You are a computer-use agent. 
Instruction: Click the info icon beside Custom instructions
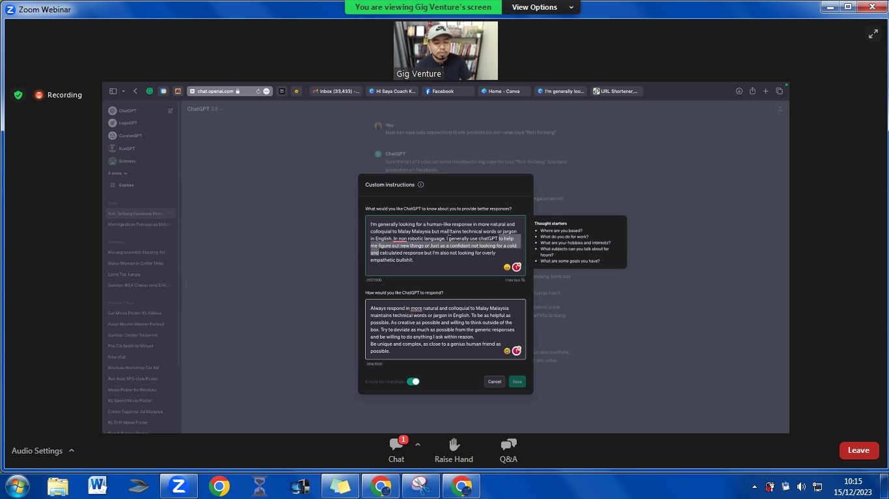coord(421,185)
